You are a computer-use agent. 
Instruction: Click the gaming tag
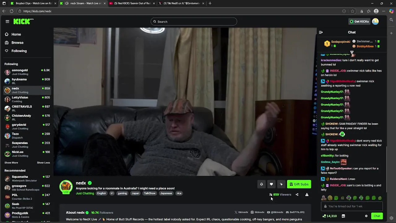point(122,193)
